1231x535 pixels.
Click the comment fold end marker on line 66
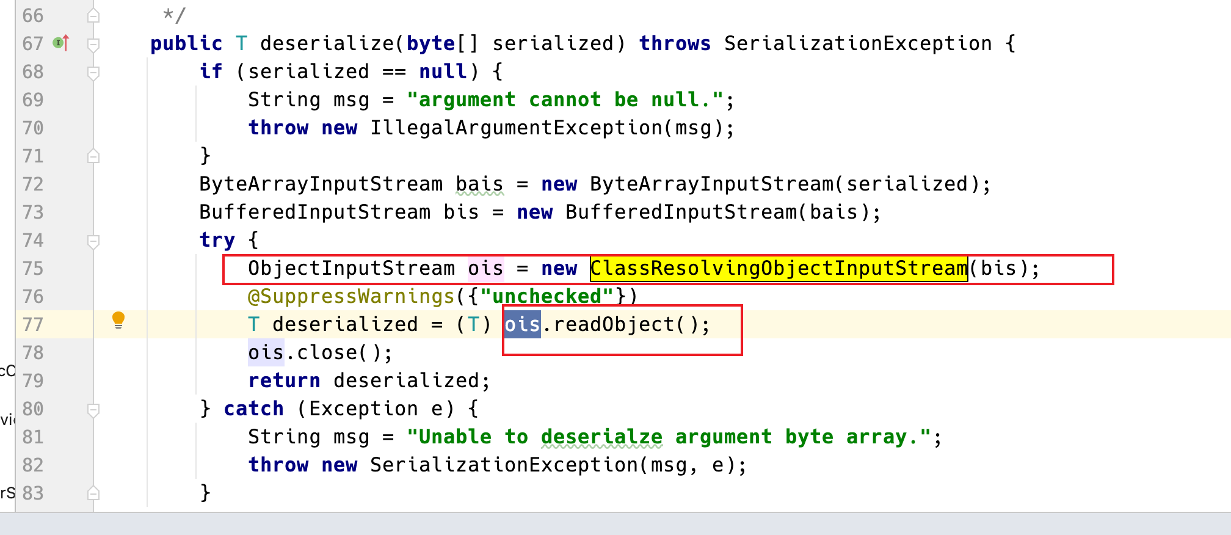93,15
